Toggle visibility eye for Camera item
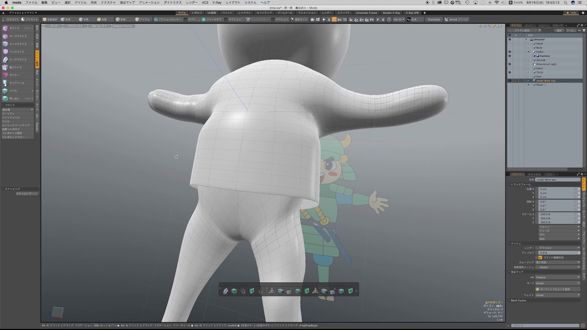 click(509, 56)
